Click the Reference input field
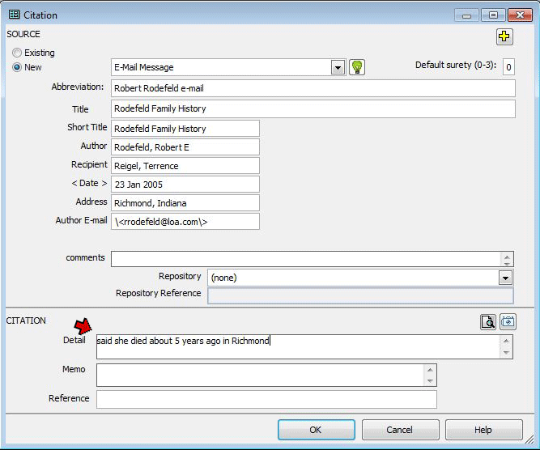The height and width of the screenshot is (450, 540). click(x=266, y=399)
